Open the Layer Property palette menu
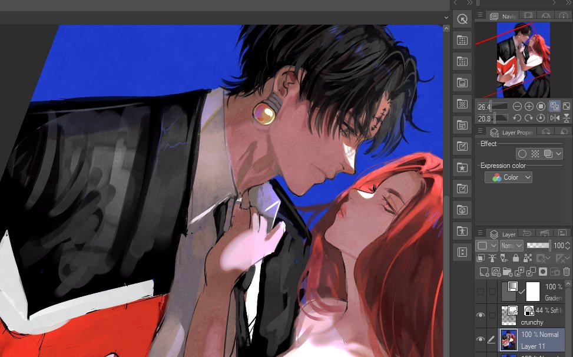The image size is (573, 357). click(x=480, y=131)
